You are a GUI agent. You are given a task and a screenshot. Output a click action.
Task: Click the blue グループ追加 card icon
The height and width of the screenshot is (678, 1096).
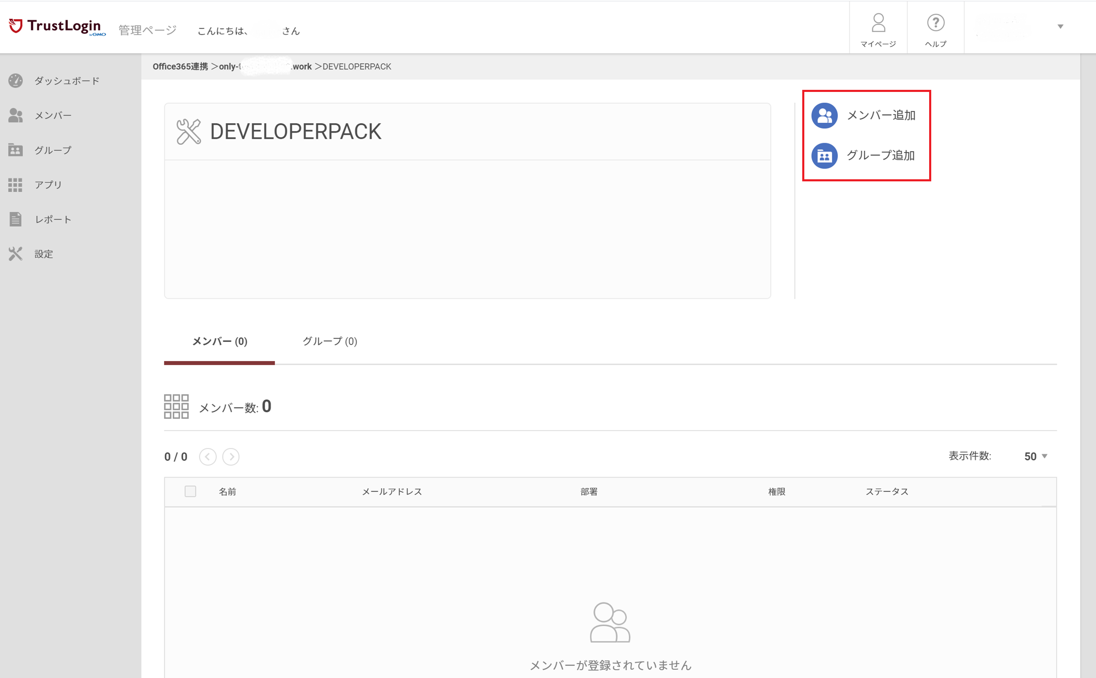824,156
